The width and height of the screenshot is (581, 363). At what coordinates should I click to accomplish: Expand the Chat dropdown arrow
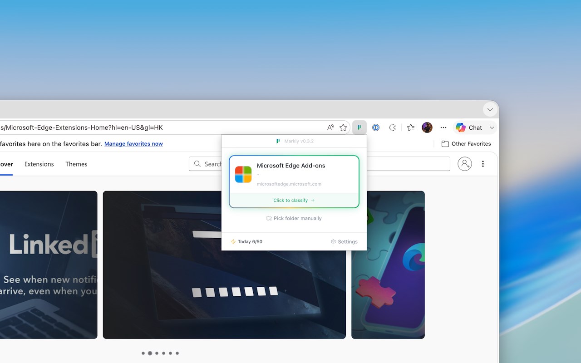[x=492, y=128]
